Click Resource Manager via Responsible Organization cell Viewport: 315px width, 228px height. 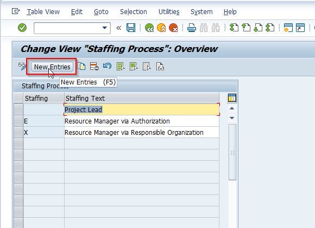(142, 133)
